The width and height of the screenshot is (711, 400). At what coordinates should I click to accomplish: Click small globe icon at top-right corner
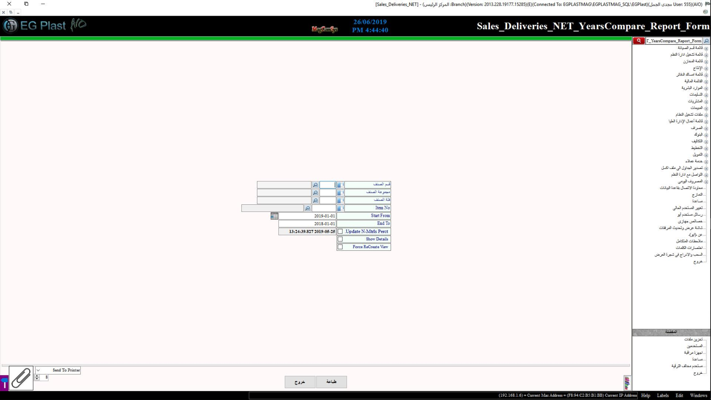point(705,12)
